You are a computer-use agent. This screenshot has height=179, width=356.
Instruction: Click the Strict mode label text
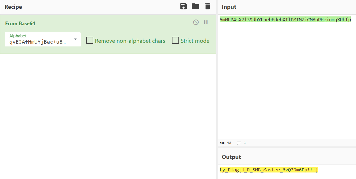[x=195, y=41]
